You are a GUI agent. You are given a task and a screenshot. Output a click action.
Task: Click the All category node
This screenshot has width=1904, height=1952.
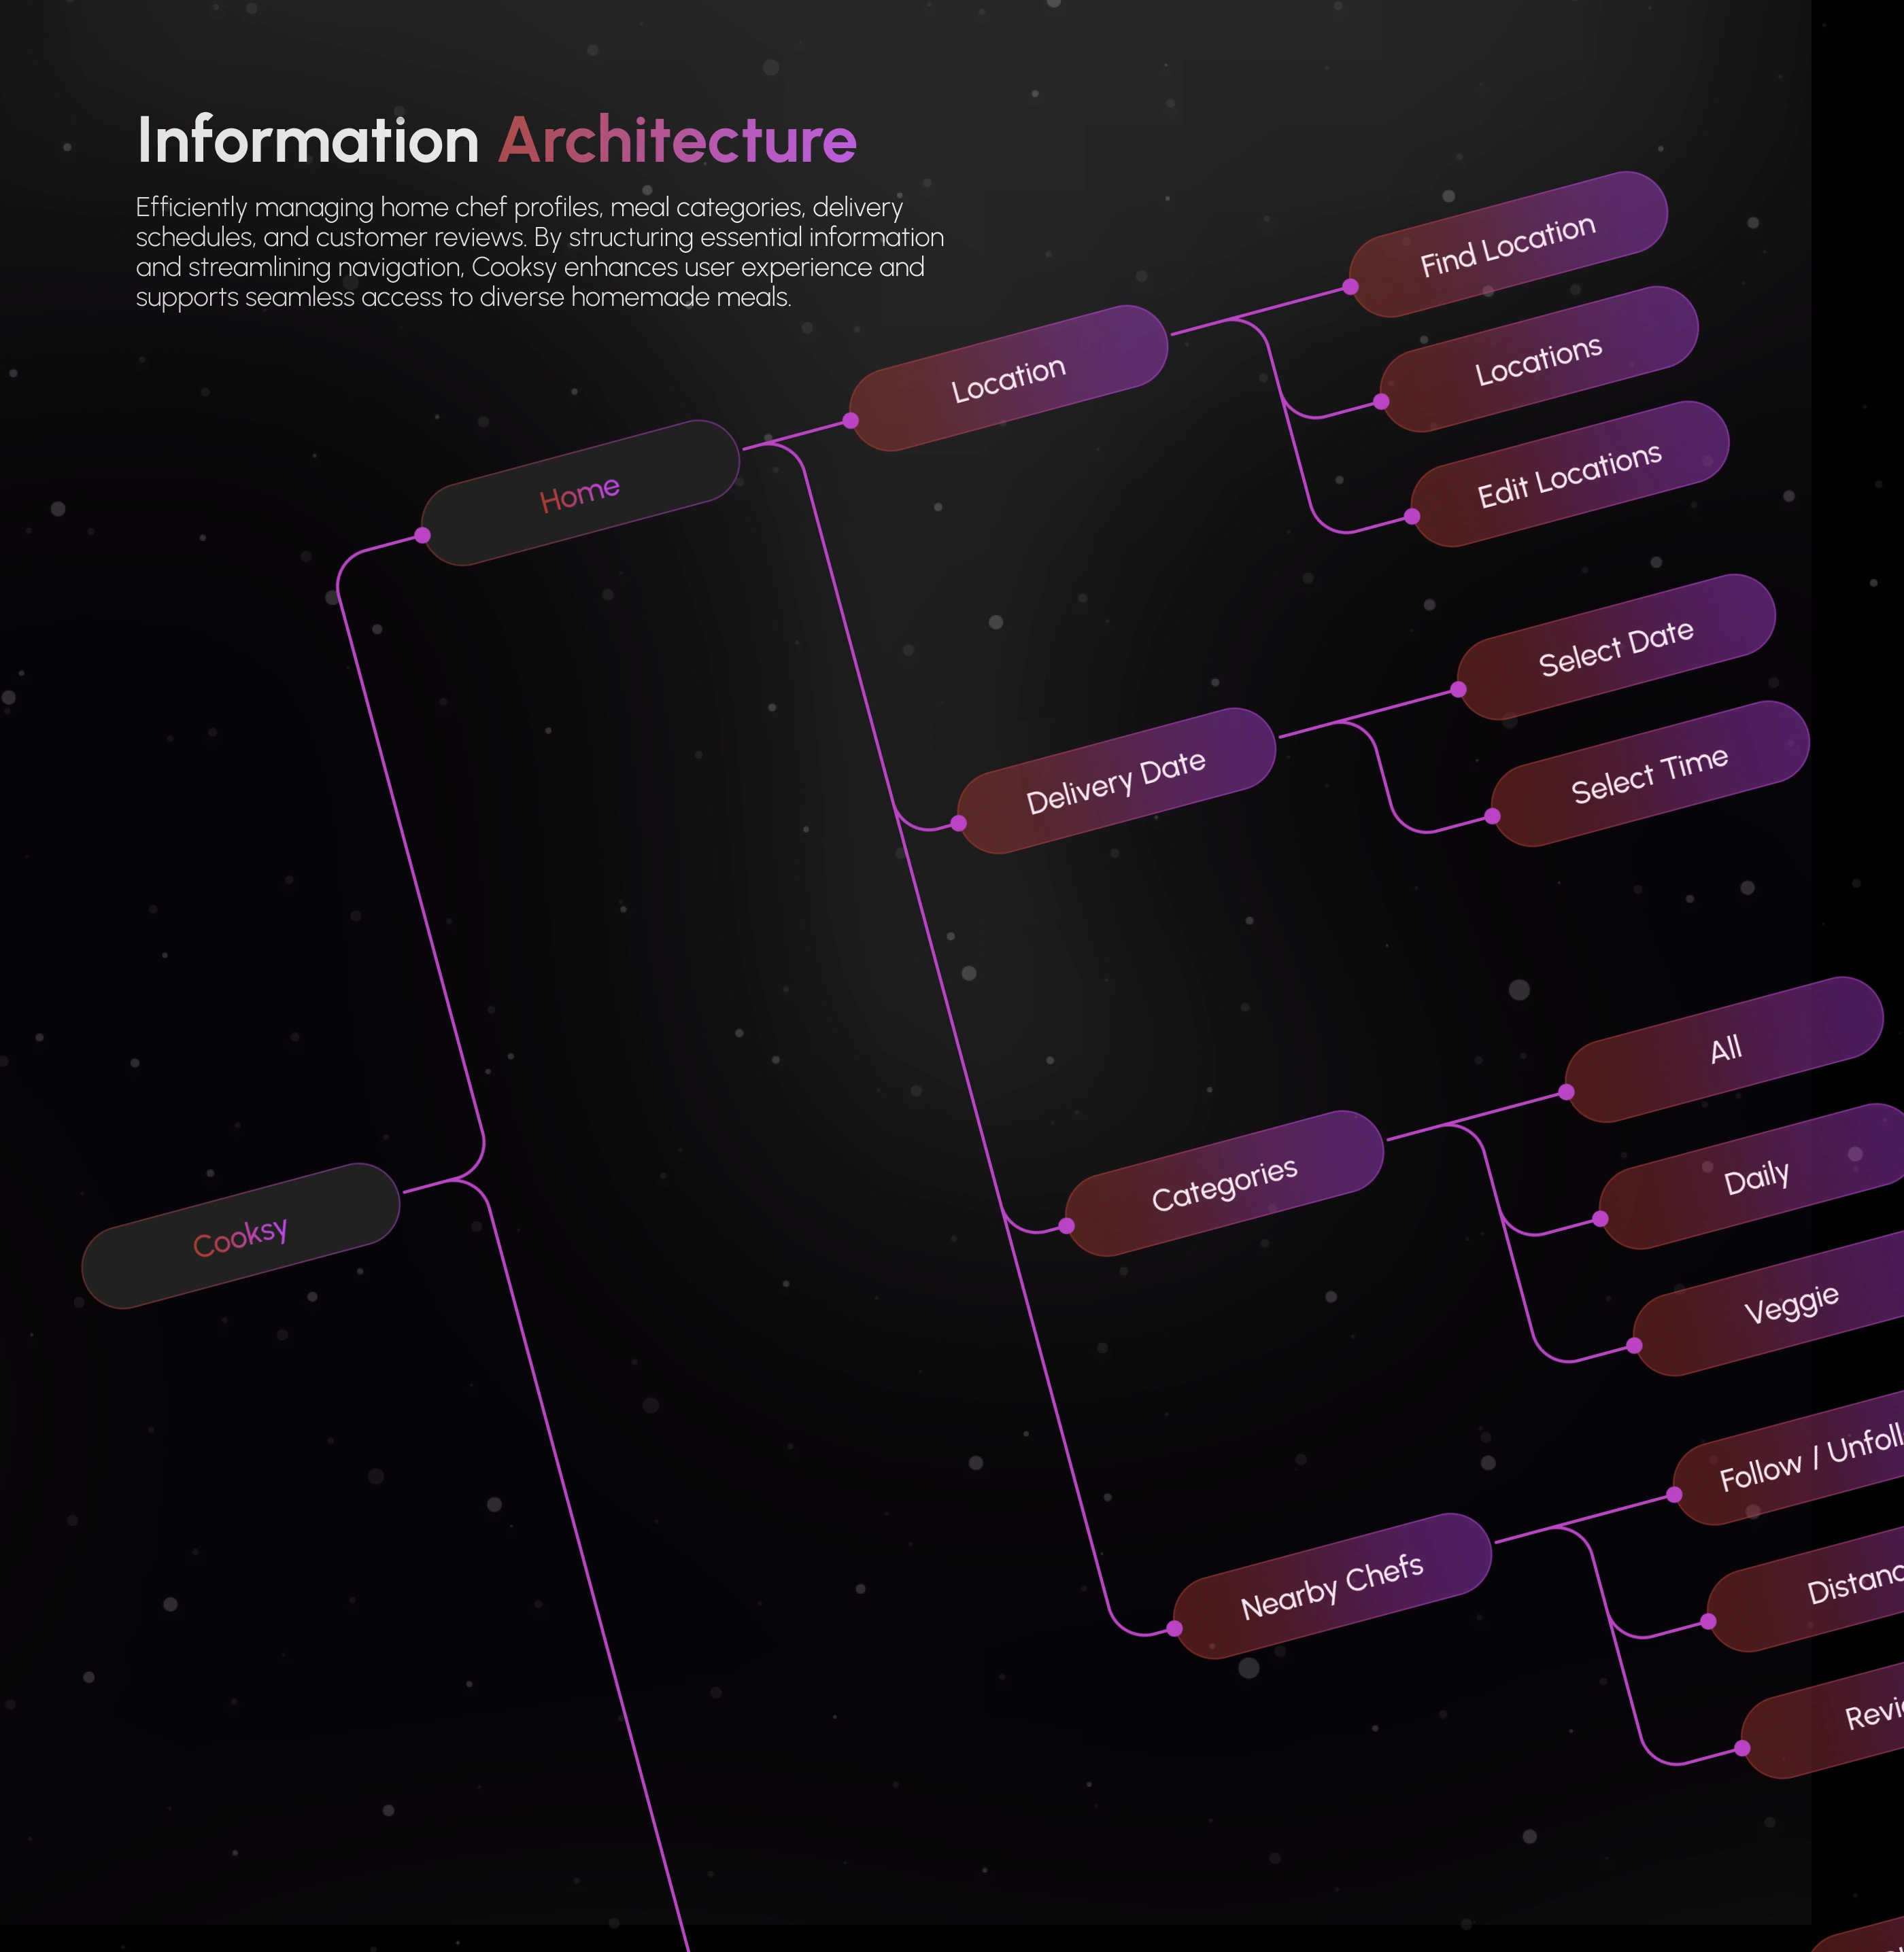[1725, 1049]
